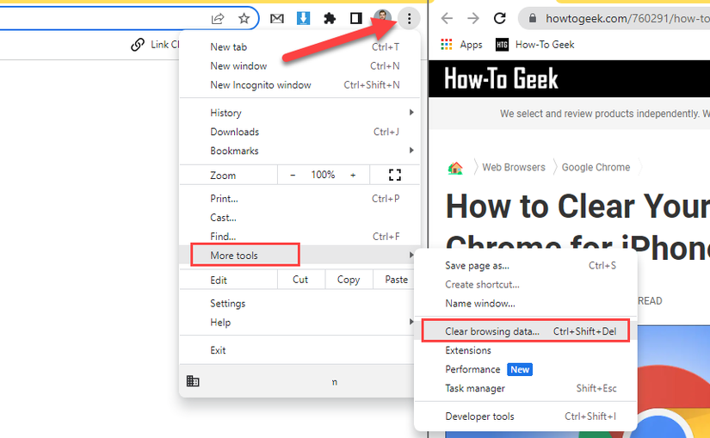Click the Web Browsers breadcrumb link
The image size is (710, 438).
(x=514, y=167)
